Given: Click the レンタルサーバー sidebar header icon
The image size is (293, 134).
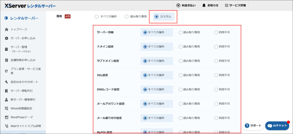Looking at the screenshot, I should 6,18.
